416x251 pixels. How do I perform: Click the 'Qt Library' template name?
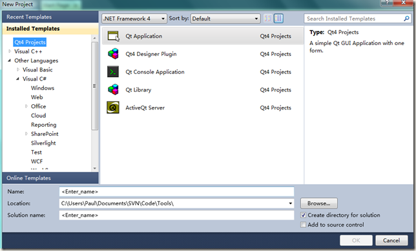point(138,90)
